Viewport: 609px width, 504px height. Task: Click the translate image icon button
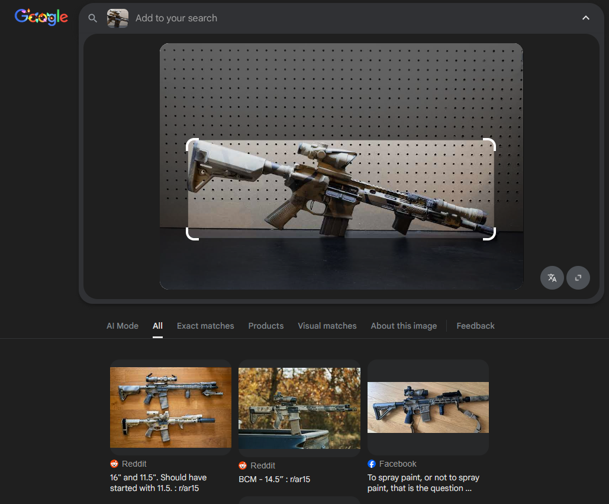coord(552,277)
